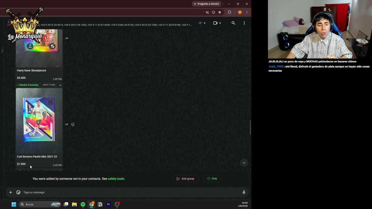The height and width of the screenshot is (209, 372).
Task: Open Premiere Pro from the taskbar
Action: 108,204
